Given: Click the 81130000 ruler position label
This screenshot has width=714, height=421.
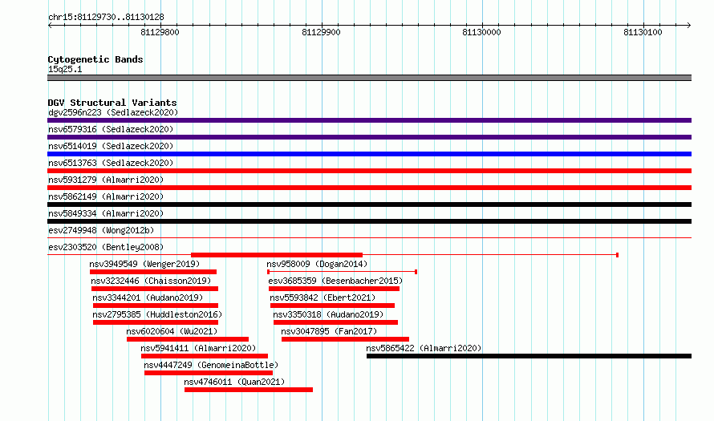Looking at the screenshot, I should [x=482, y=32].
